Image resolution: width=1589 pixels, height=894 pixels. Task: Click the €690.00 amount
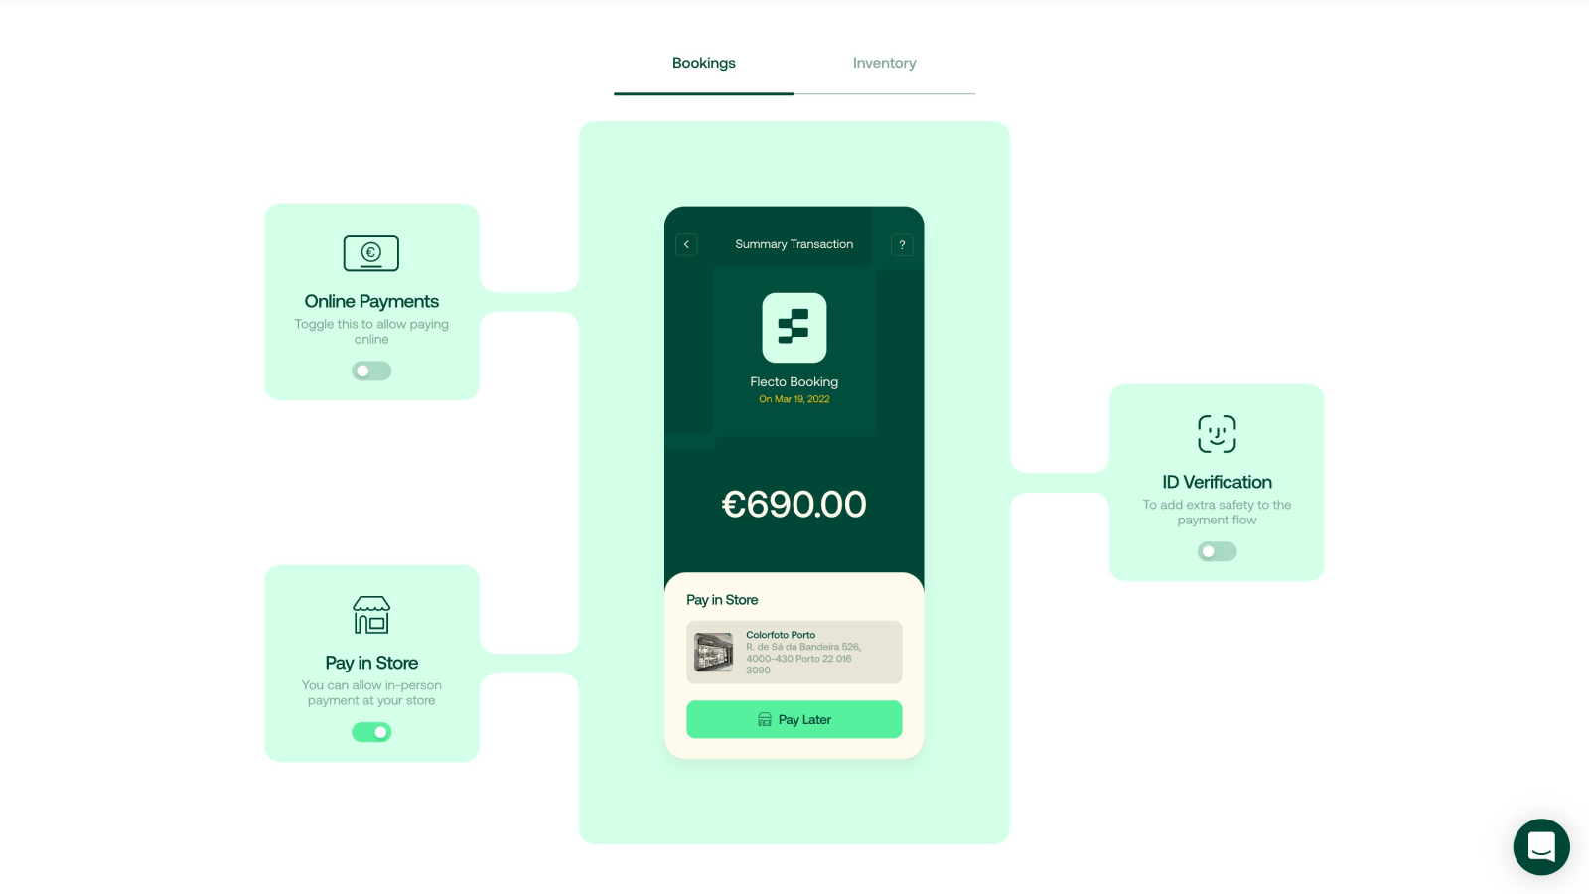pos(794,504)
